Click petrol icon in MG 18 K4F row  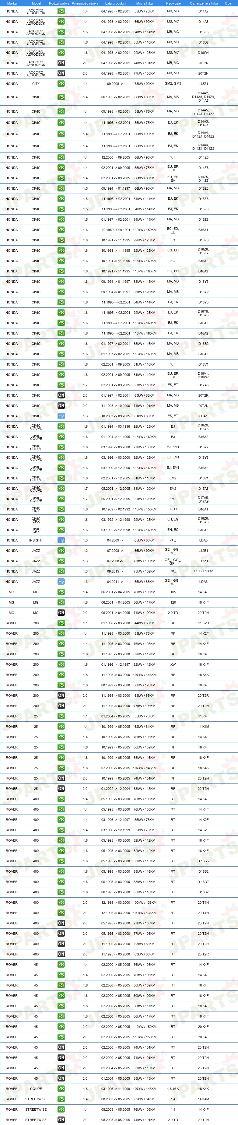[61, 602]
